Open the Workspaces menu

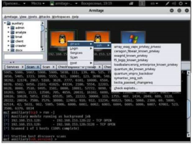61,17
